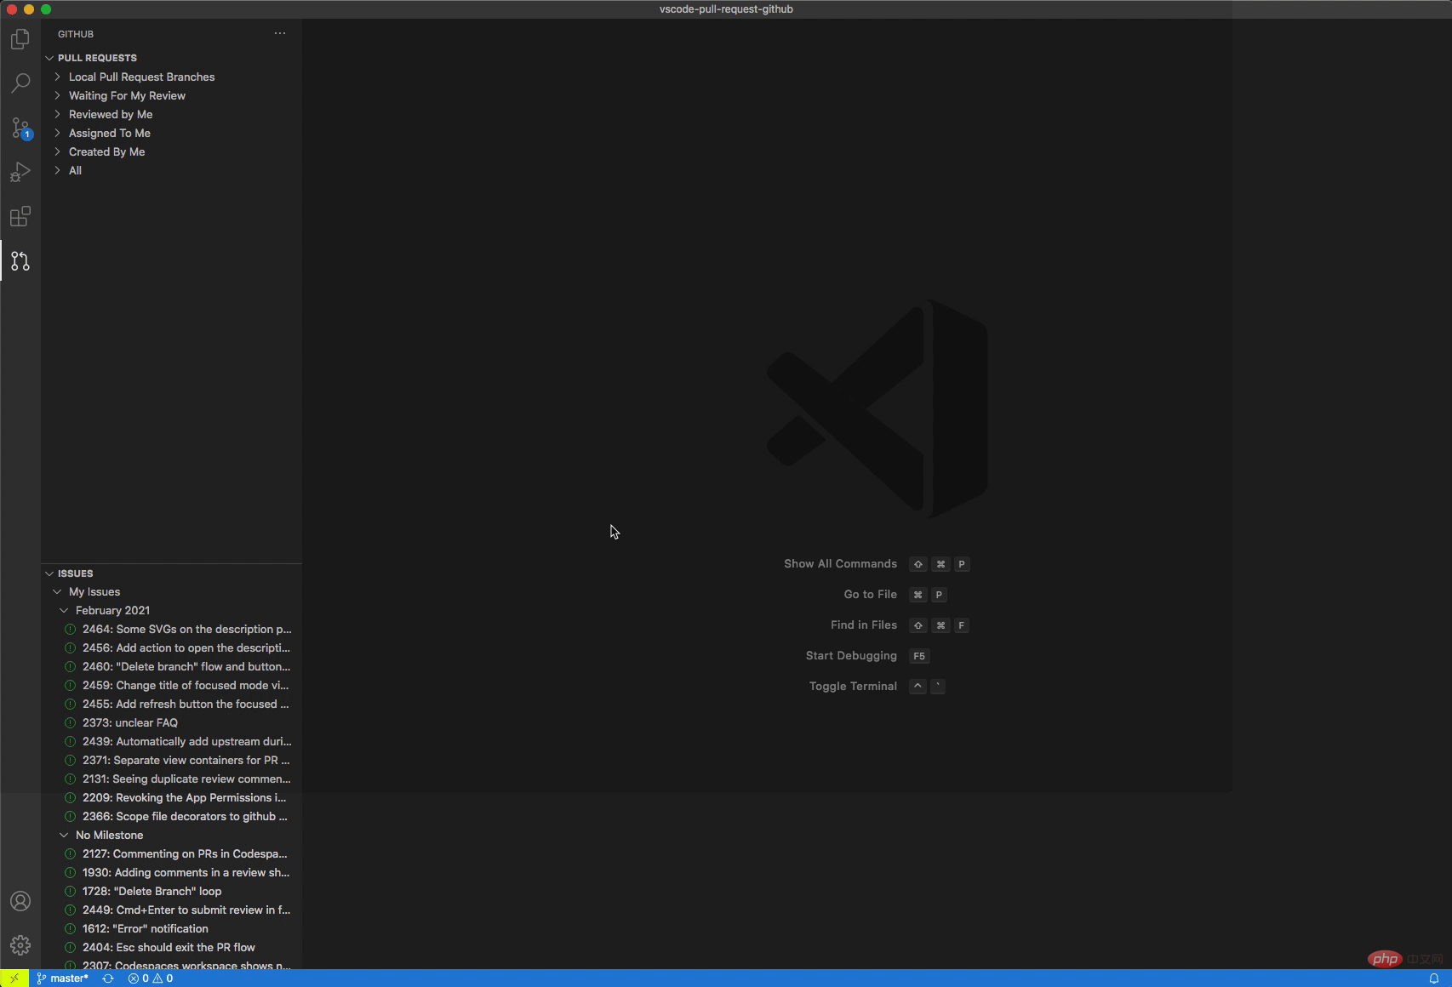This screenshot has height=987, width=1452.
Task: Open issue 2373: unclear FAQ
Action: [130, 723]
